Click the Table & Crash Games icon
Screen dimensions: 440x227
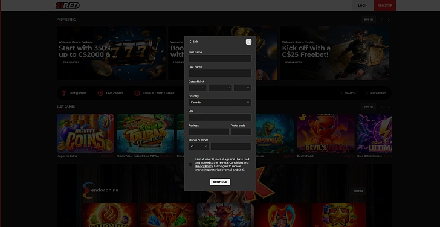[x=137, y=93]
